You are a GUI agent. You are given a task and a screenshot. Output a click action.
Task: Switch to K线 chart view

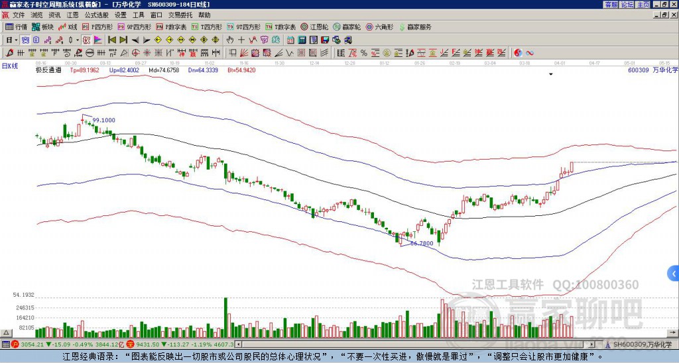pos(68,26)
